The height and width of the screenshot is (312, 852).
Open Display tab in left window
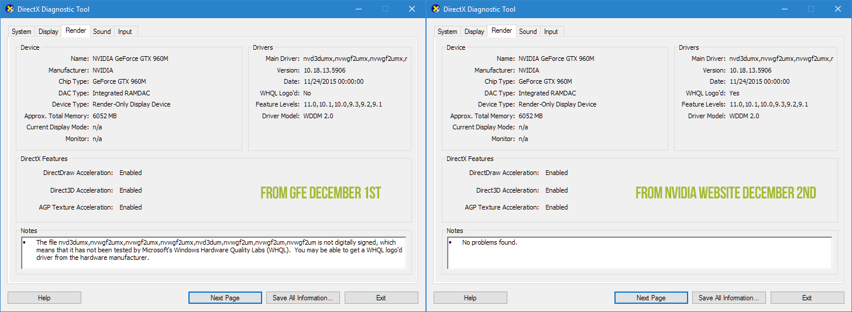[49, 32]
